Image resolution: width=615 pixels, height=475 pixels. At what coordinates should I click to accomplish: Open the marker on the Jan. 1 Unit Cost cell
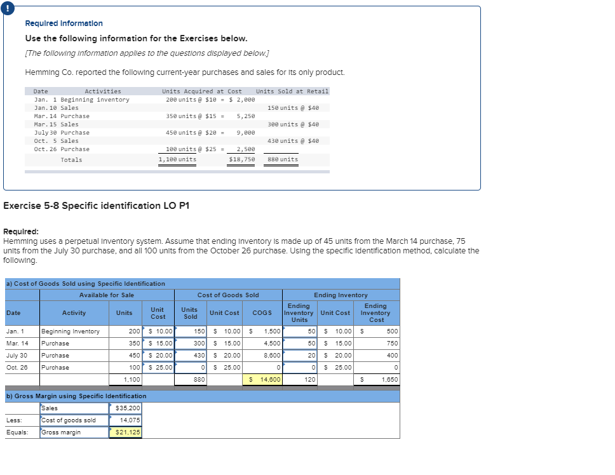click(x=144, y=328)
